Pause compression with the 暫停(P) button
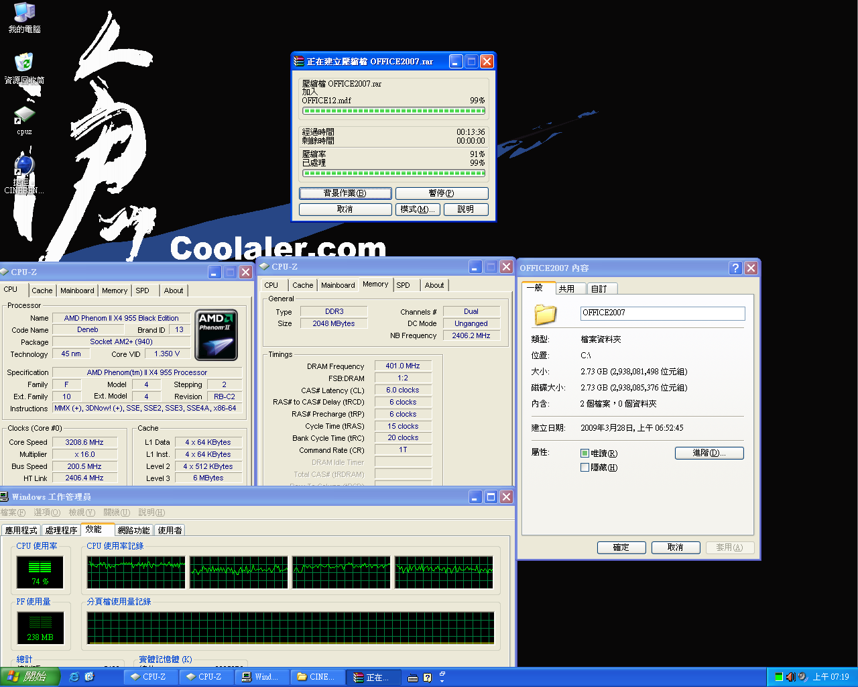This screenshot has height=687, width=858. pyautogui.click(x=442, y=193)
